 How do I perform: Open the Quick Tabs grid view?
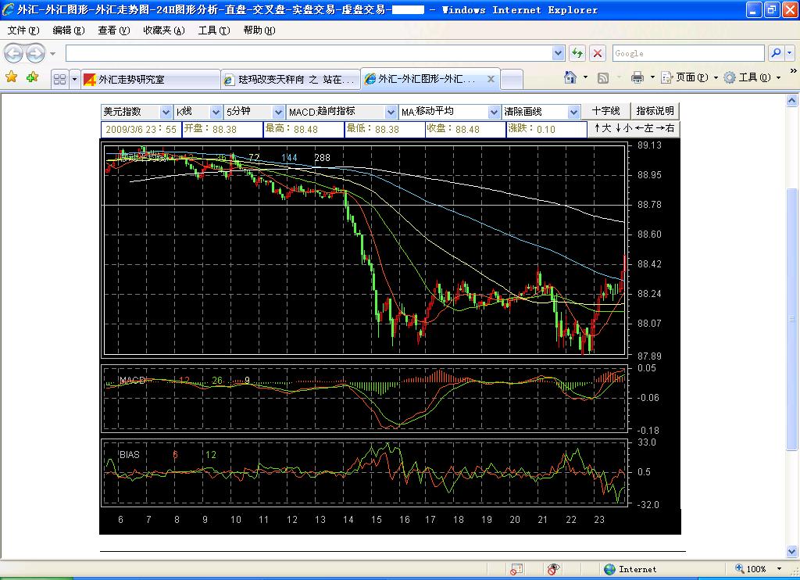[59, 79]
